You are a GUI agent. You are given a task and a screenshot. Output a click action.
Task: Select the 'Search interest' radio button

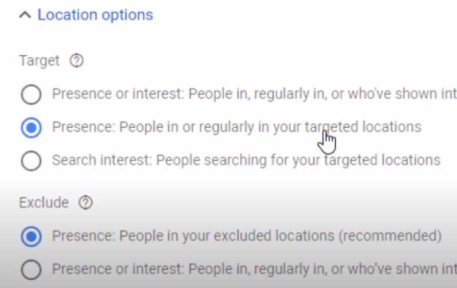(x=31, y=160)
